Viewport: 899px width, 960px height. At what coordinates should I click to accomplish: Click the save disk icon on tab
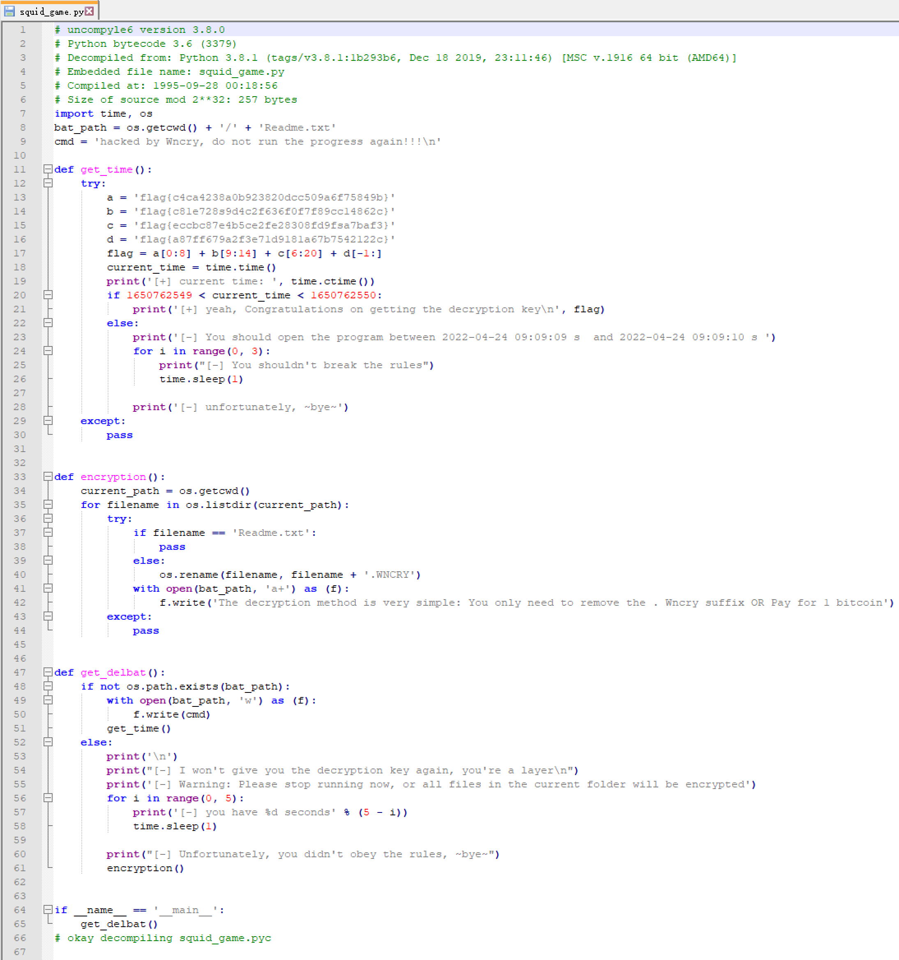coord(9,11)
